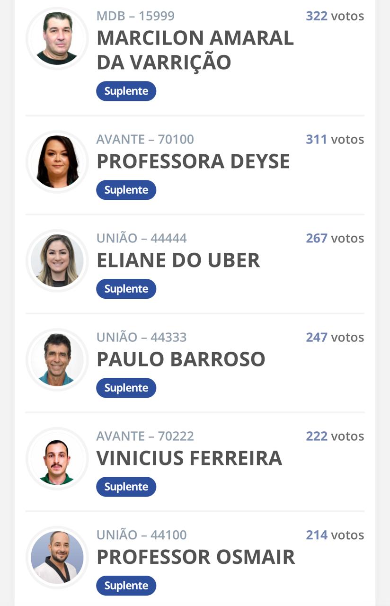Image resolution: width=390 pixels, height=606 pixels.
Task: Open the PROFESSORA DEYSE candidate name
Action: point(193,161)
